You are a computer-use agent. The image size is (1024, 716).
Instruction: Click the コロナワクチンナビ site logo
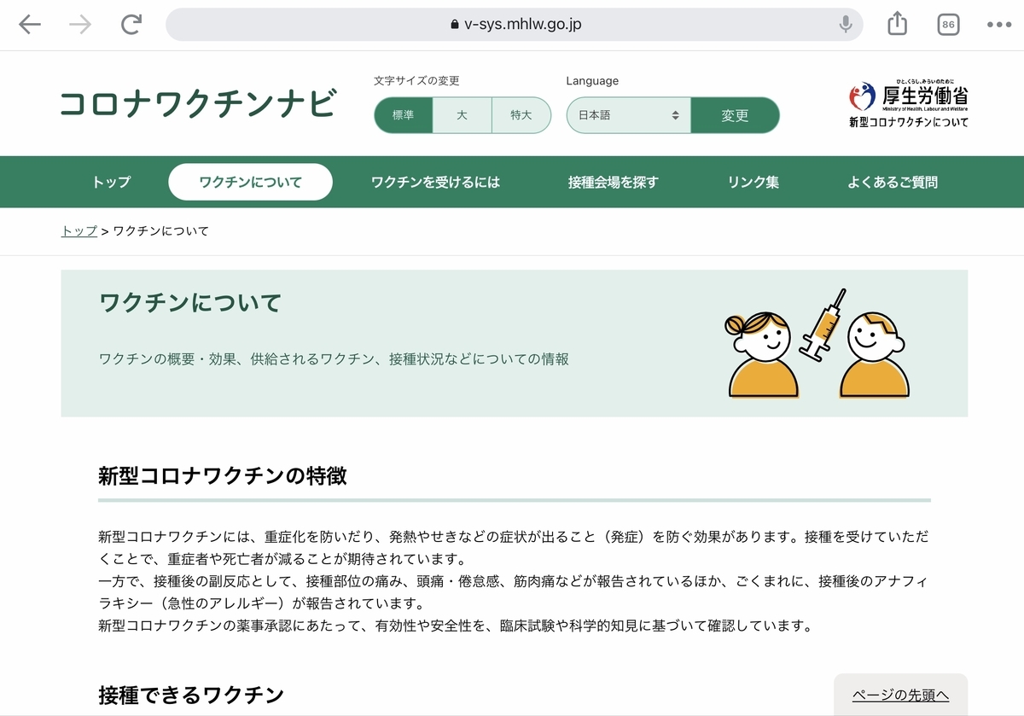(x=198, y=103)
